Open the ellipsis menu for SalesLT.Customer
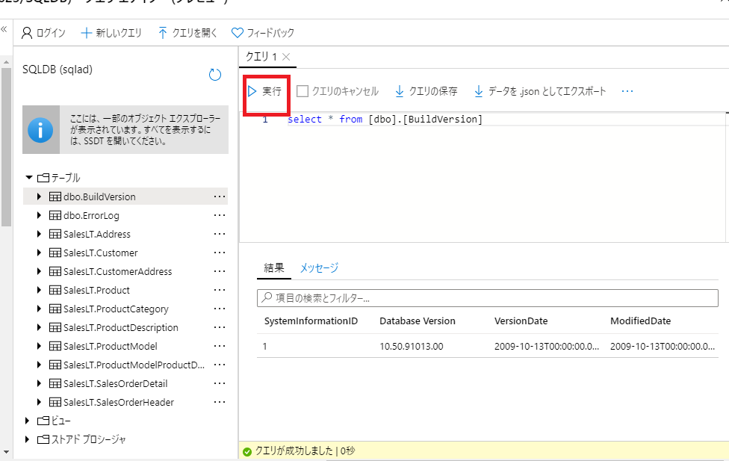Screen dimensions: 729x461 pos(220,253)
